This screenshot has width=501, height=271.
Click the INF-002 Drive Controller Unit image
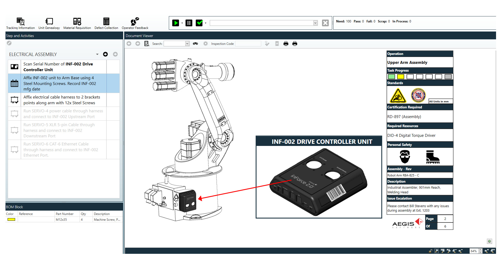319,182
